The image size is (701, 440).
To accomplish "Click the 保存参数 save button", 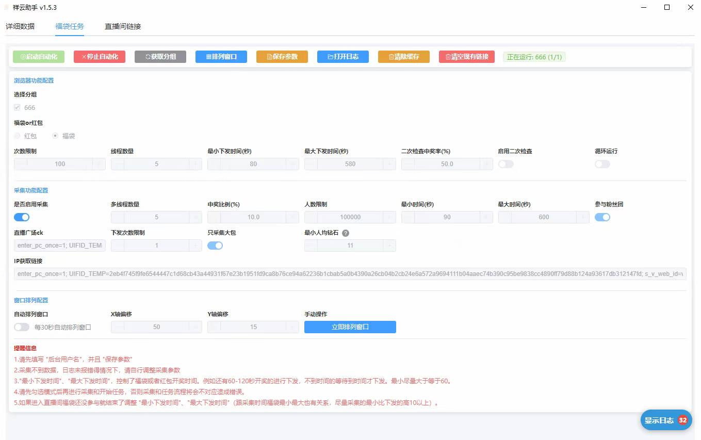I will pos(282,57).
